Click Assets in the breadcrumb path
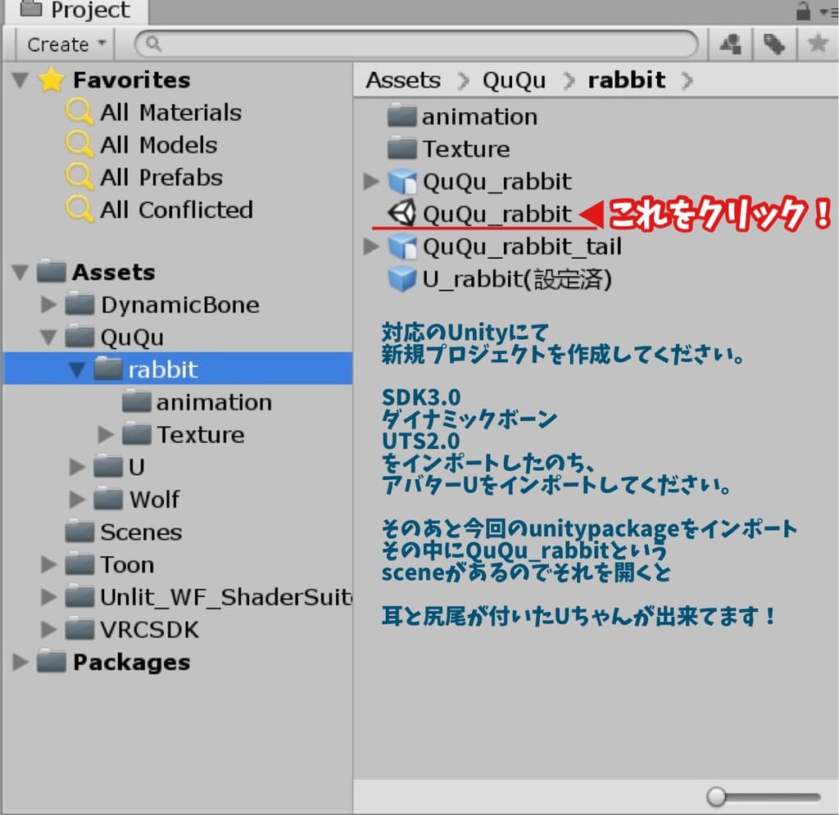Viewport: 839px width, 815px height. coord(403,80)
